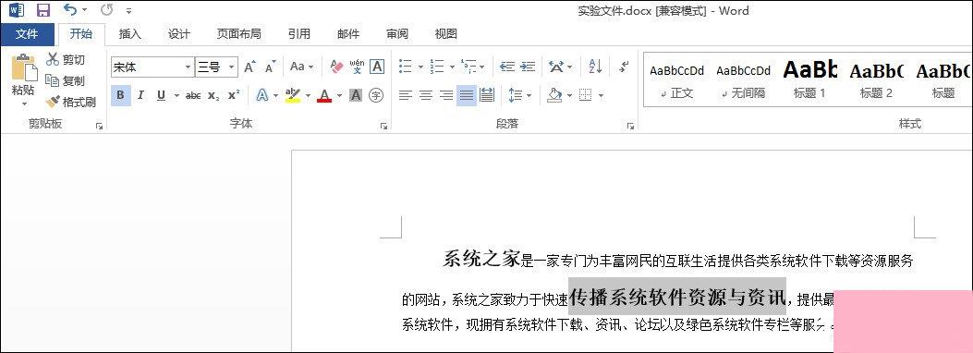This screenshot has height=353, width=973.
Task: Click the Character Border icon
Action: (377, 67)
